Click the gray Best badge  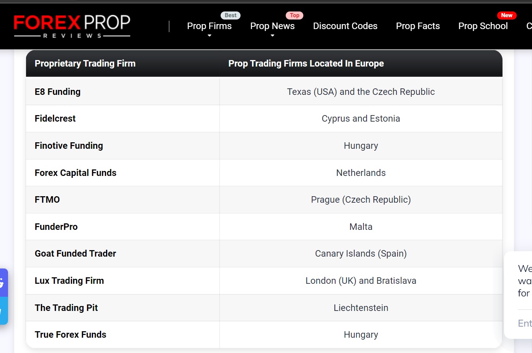point(231,15)
